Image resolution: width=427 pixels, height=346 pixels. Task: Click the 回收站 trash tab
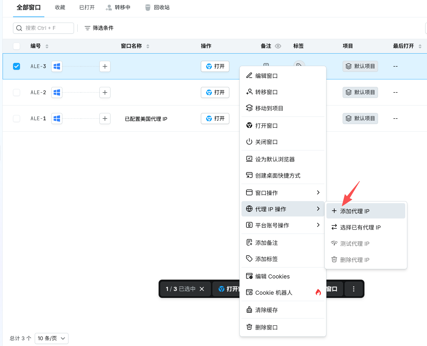[157, 8]
